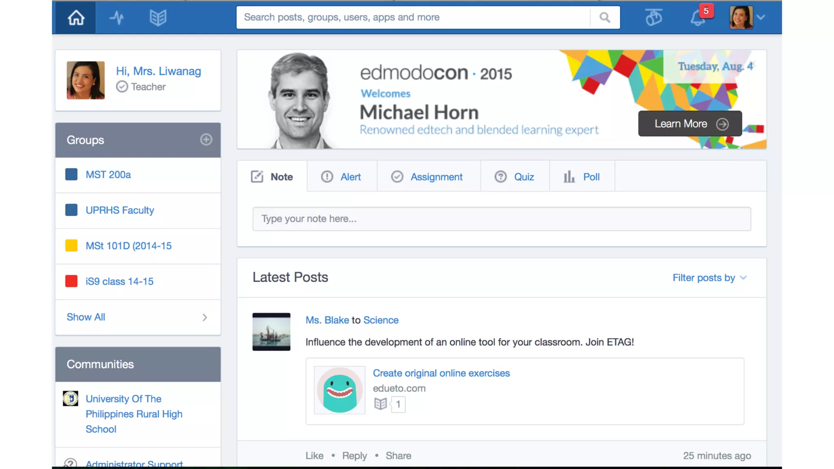The width and height of the screenshot is (834, 469).
Task: Expand the profile account menu arrow
Action: coord(761,18)
